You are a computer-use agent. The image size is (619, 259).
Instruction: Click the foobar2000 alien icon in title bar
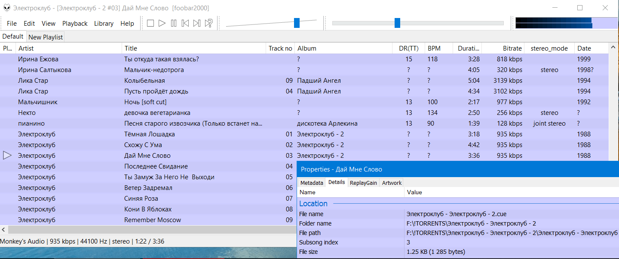[7, 8]
